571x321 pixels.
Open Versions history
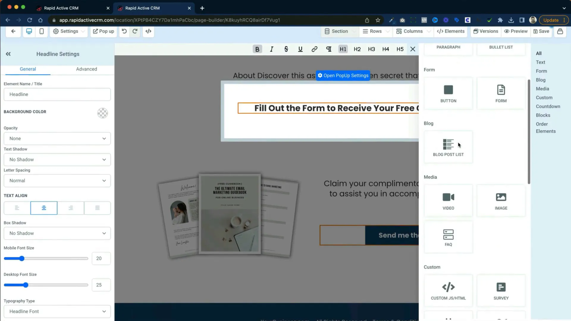click(486, 31)
